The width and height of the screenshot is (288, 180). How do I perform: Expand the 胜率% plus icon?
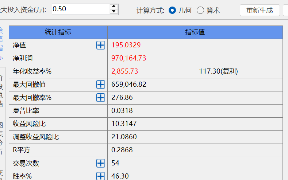100,176
